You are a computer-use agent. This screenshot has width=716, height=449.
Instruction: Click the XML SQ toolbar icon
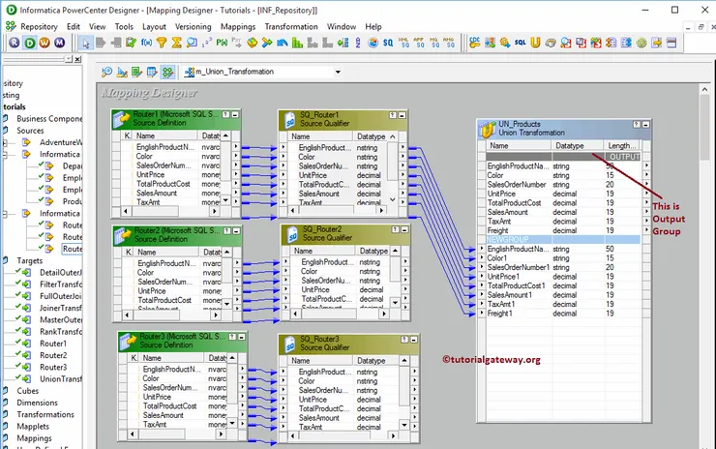click(x=403, y=43)
